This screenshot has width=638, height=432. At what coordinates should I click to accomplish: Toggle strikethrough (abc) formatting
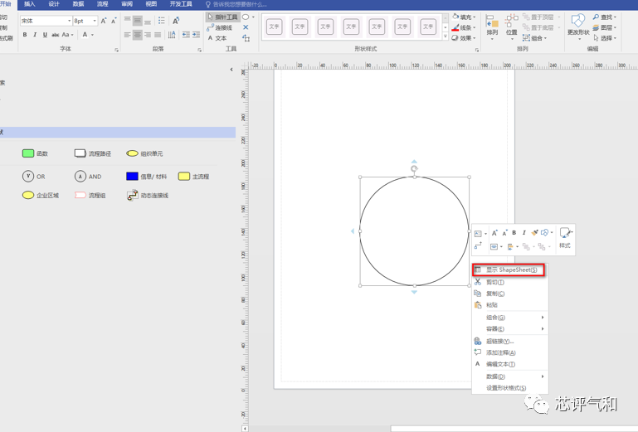[x=56, y=35]
